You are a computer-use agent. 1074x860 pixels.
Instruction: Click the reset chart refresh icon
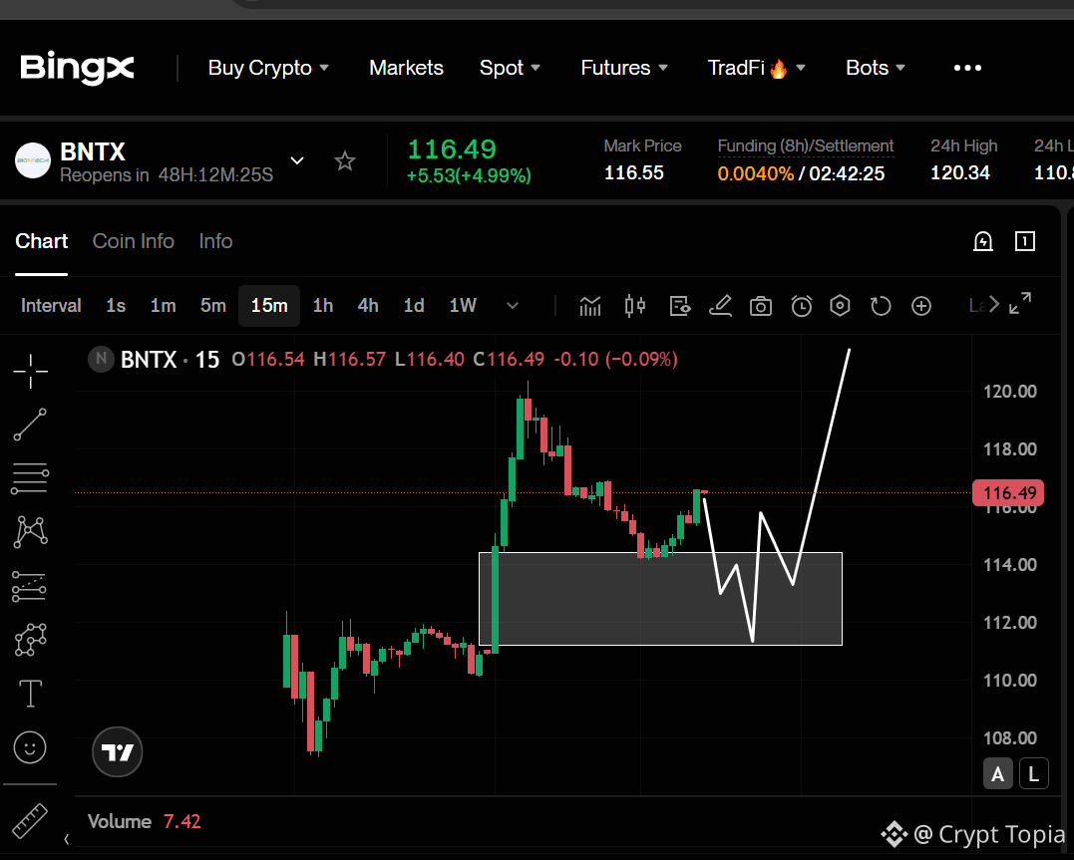point(881,305)
